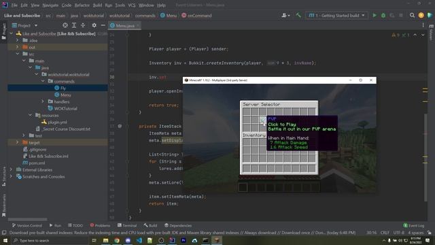Open Discord from the taskbar
435x245 pixels.
[x=128, y=240]
